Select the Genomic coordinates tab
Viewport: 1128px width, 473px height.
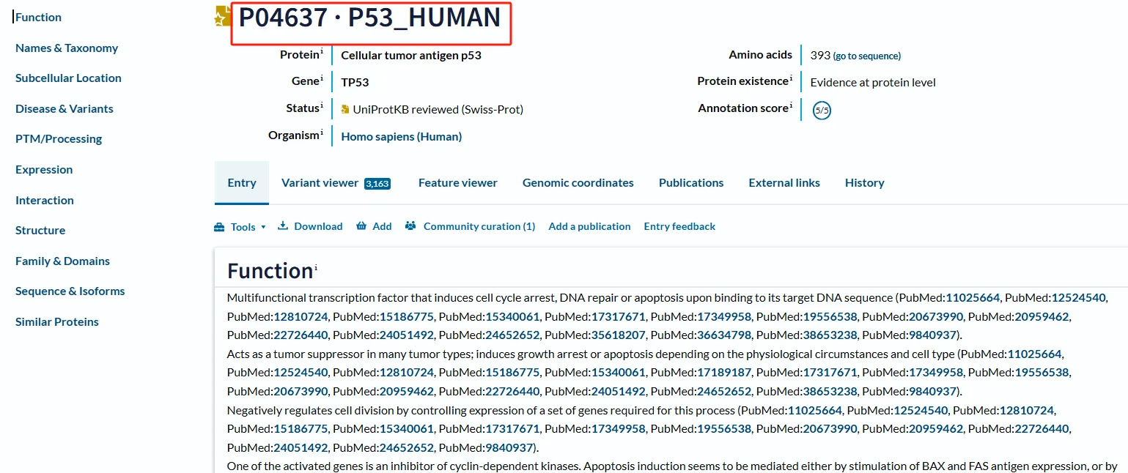coord(578,183)
